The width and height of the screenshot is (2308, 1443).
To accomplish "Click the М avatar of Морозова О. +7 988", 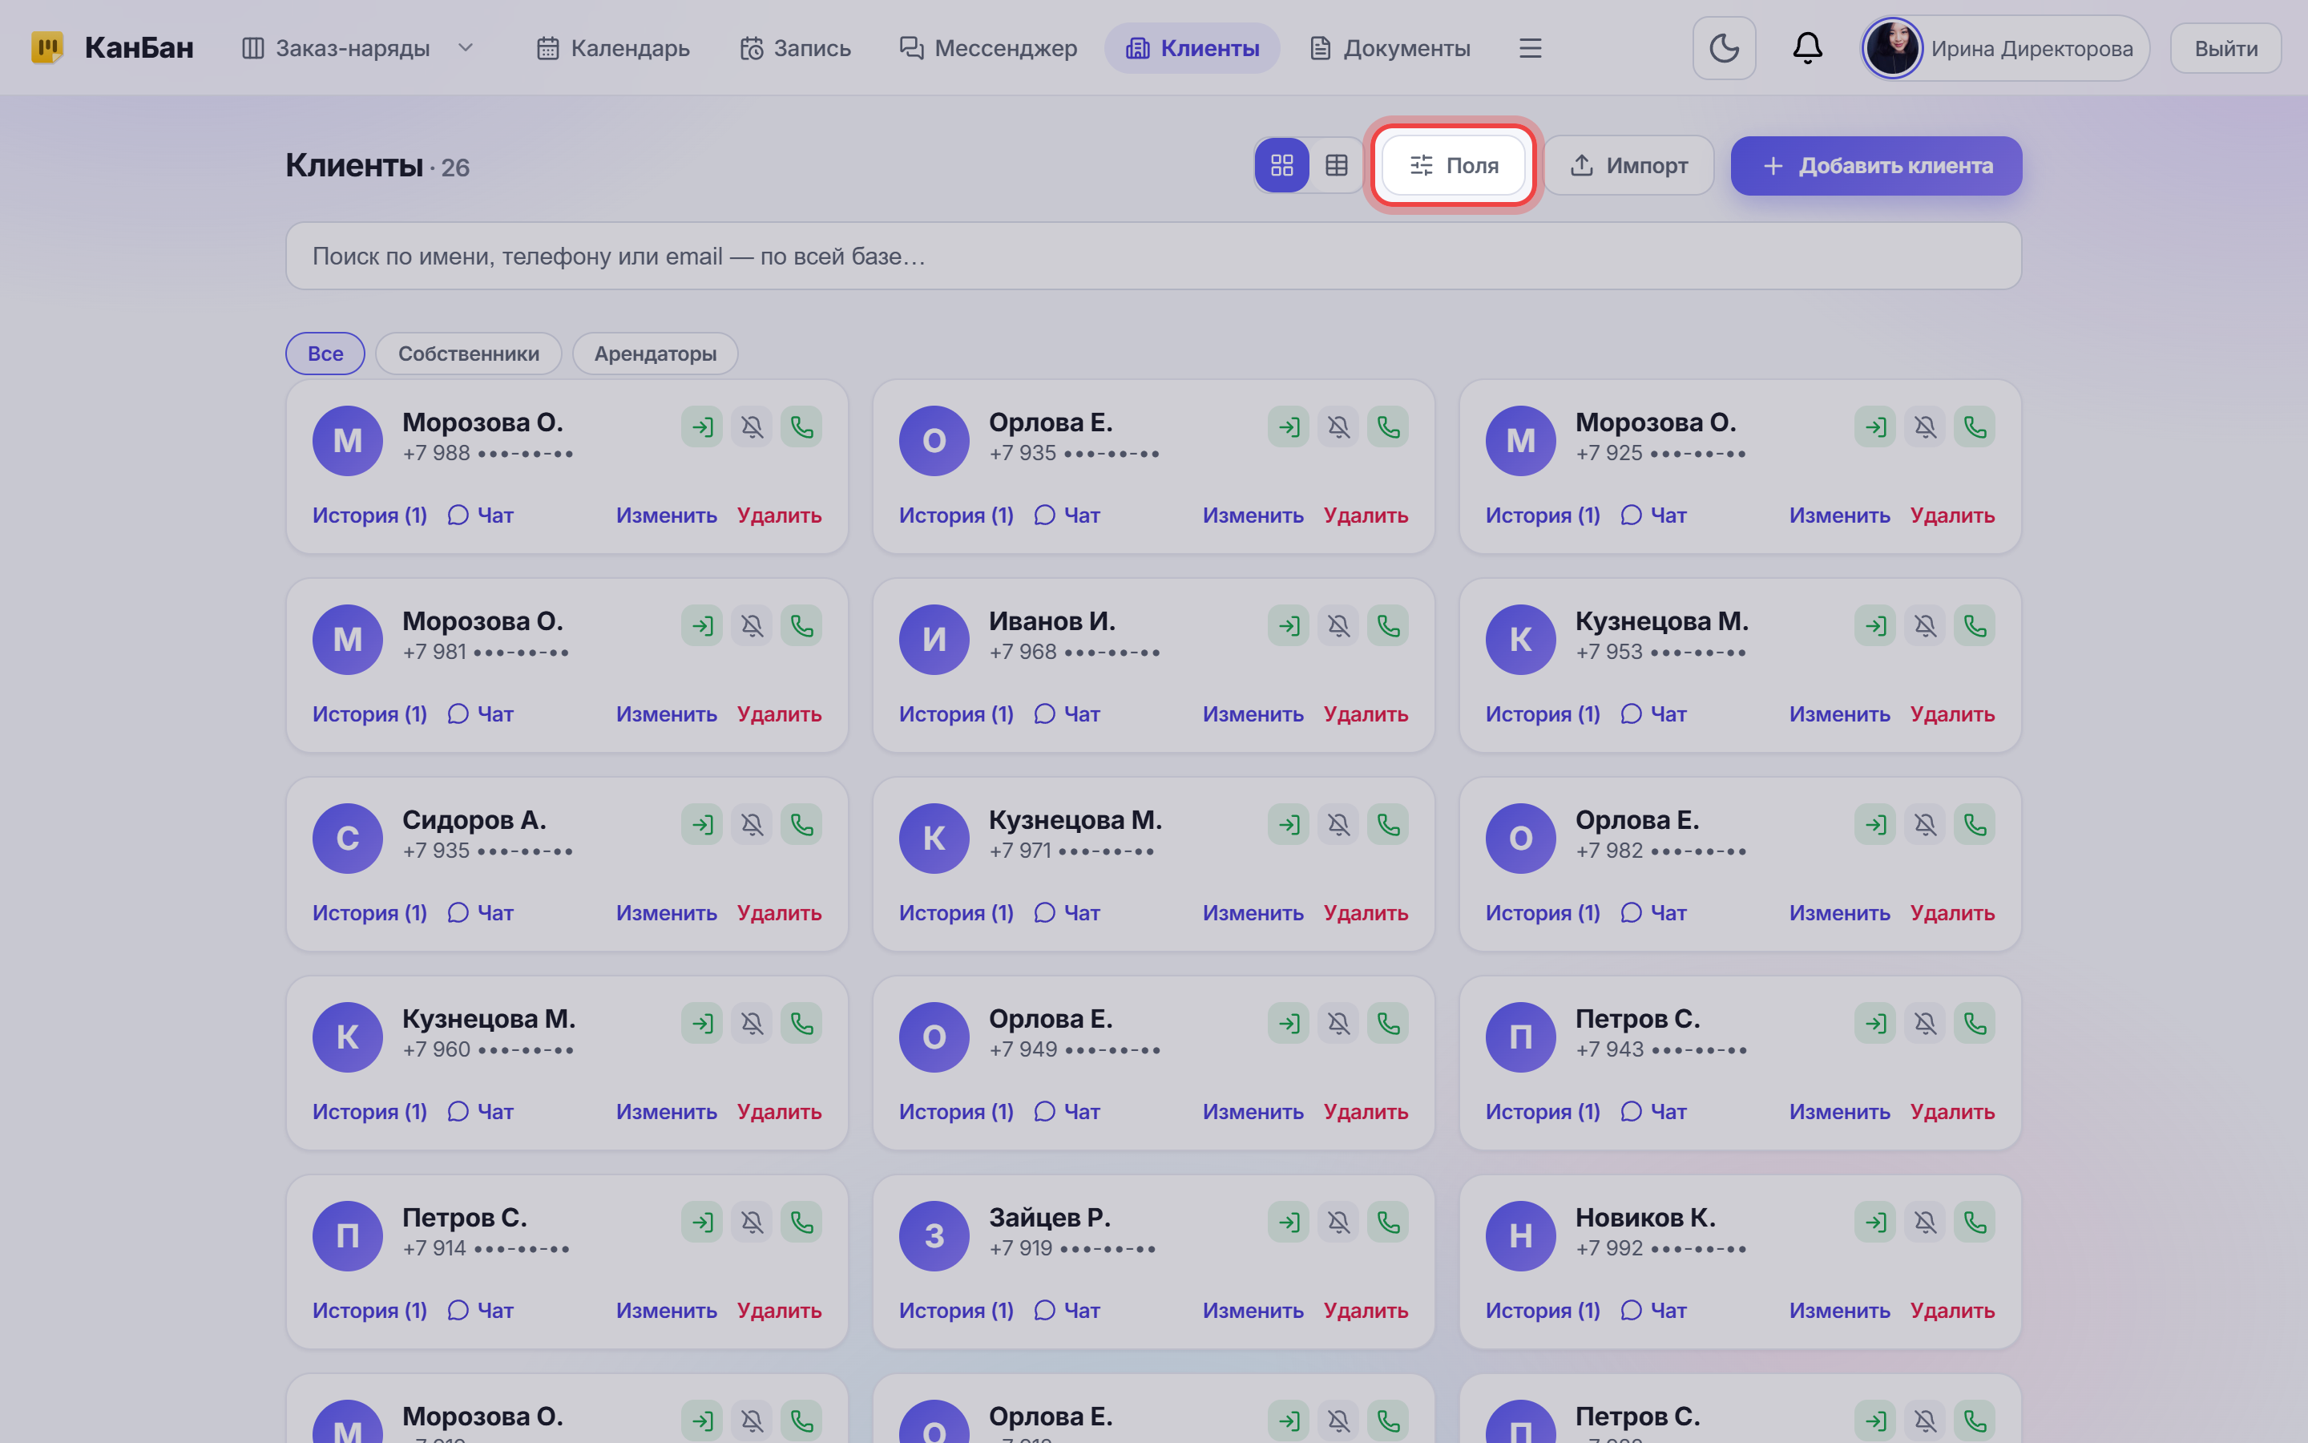I will [347, 440].
